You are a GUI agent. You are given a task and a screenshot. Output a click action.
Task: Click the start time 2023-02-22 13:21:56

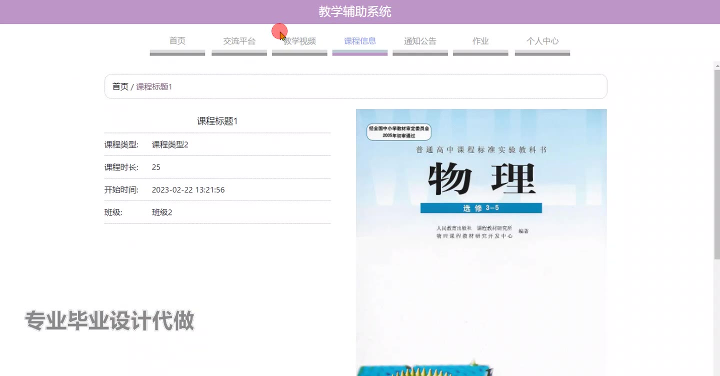[188, 190]
